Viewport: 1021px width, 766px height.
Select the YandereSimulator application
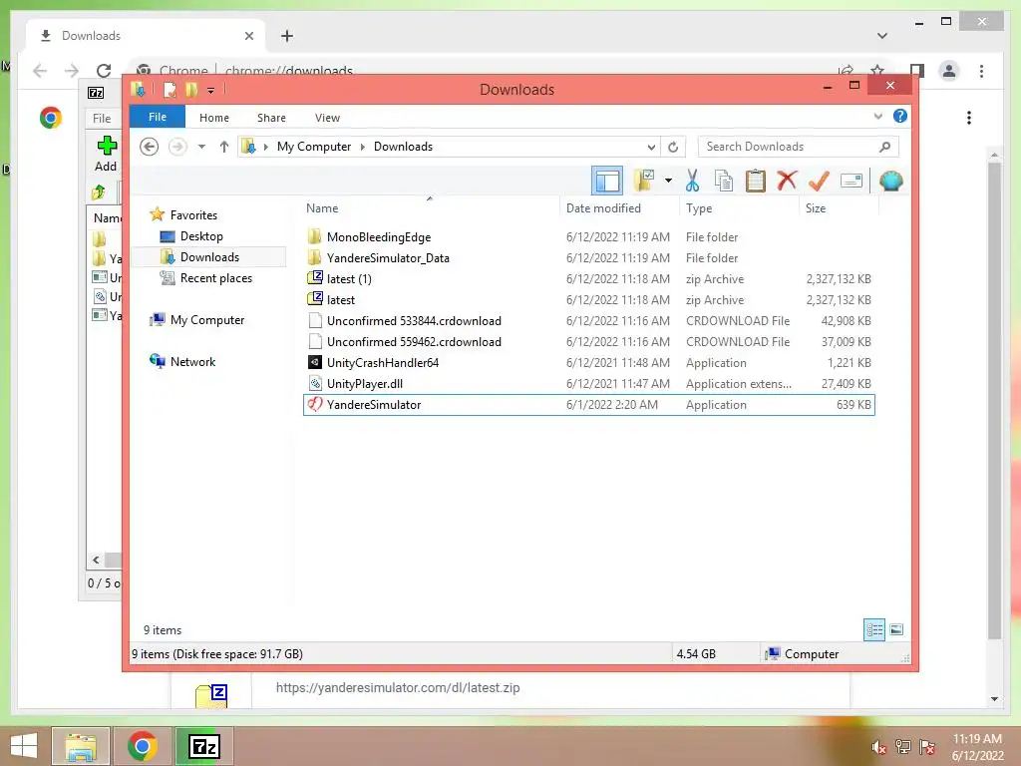pyautogui.click(x=588, y=405)
